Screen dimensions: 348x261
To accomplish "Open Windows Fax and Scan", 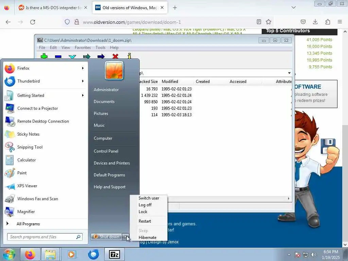I will pos(45,198).
